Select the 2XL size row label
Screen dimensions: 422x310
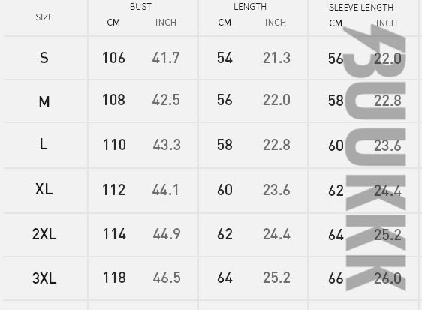point(44,234)
